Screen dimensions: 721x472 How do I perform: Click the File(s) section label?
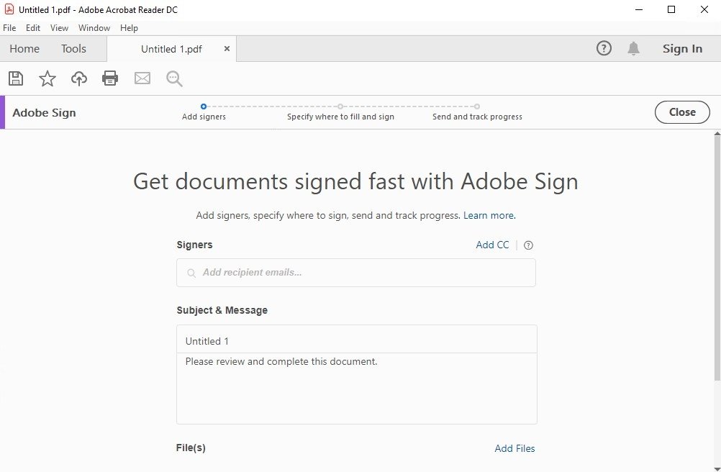click(191, 448)
